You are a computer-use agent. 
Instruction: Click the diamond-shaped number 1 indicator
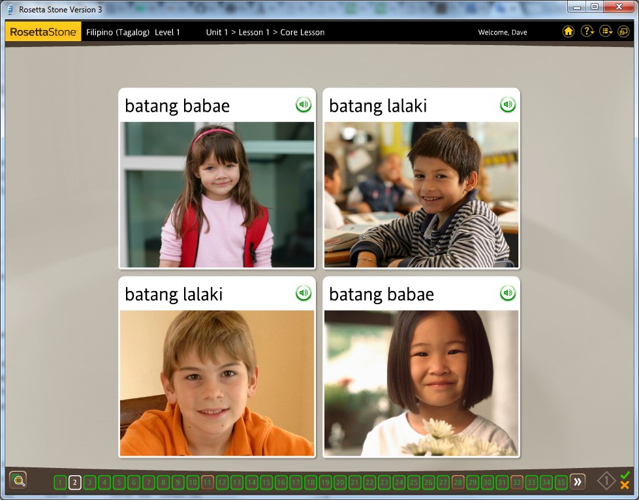click(606, 482)
